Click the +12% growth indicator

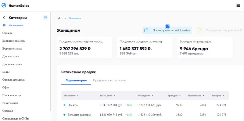coord(128,115)
